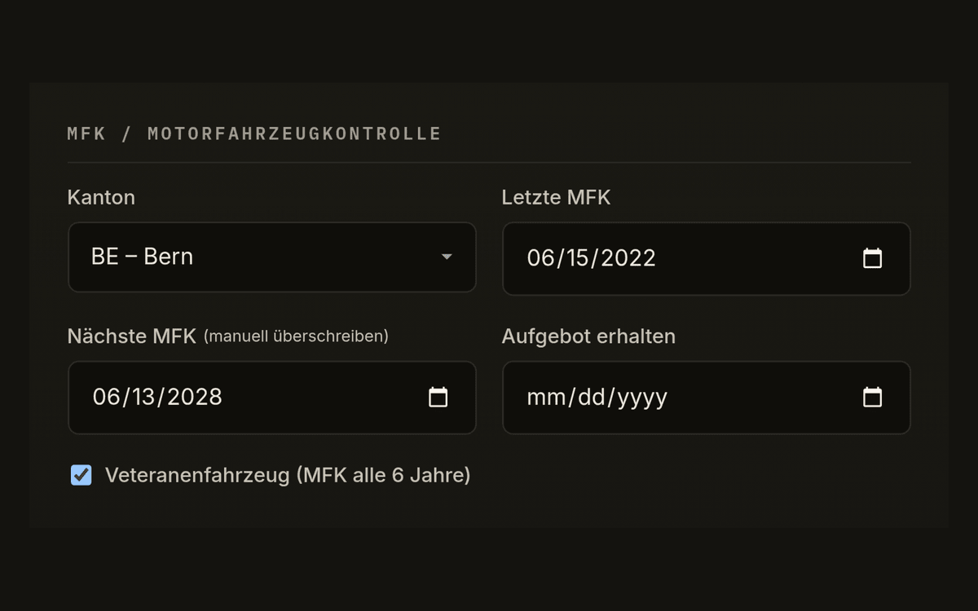This screenshot has height=611, width=978.
Task: Toggle the Veteranenfahrzeug checkbox
Action: pos(81,475)
